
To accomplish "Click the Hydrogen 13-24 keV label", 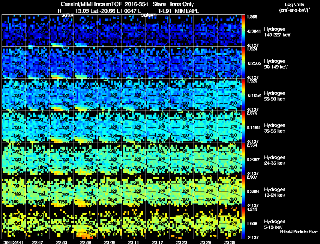I will click(275, 192).
